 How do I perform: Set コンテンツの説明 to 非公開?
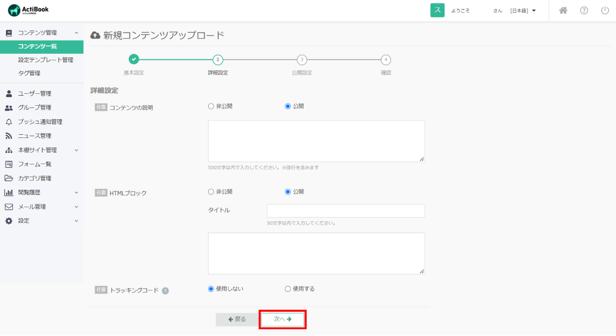211,107
